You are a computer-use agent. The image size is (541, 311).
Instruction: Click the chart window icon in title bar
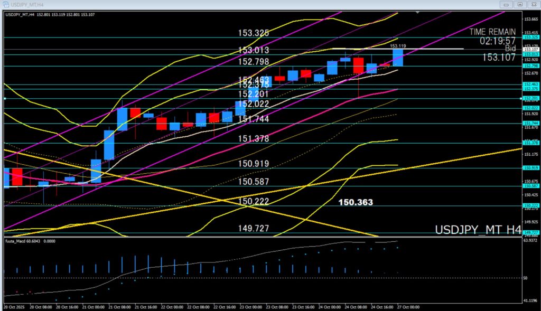5,4
